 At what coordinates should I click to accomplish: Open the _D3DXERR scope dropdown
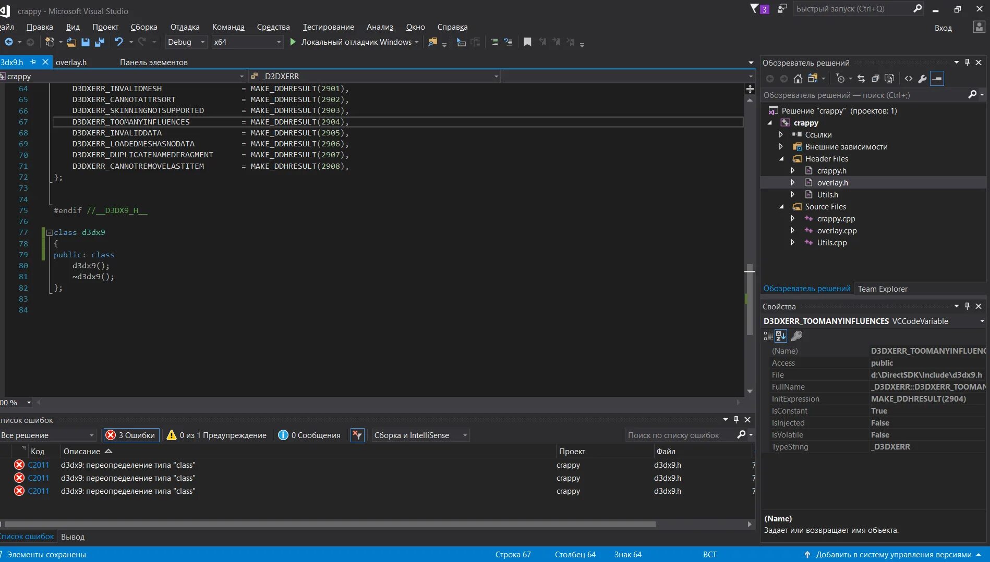click(x=375, y=76)
